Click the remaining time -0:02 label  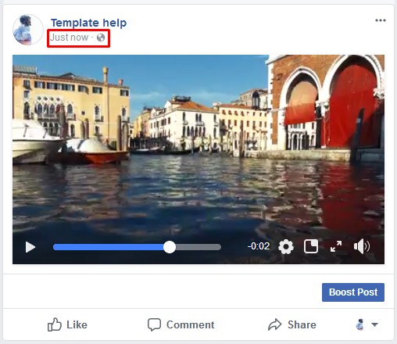(259, 246)
